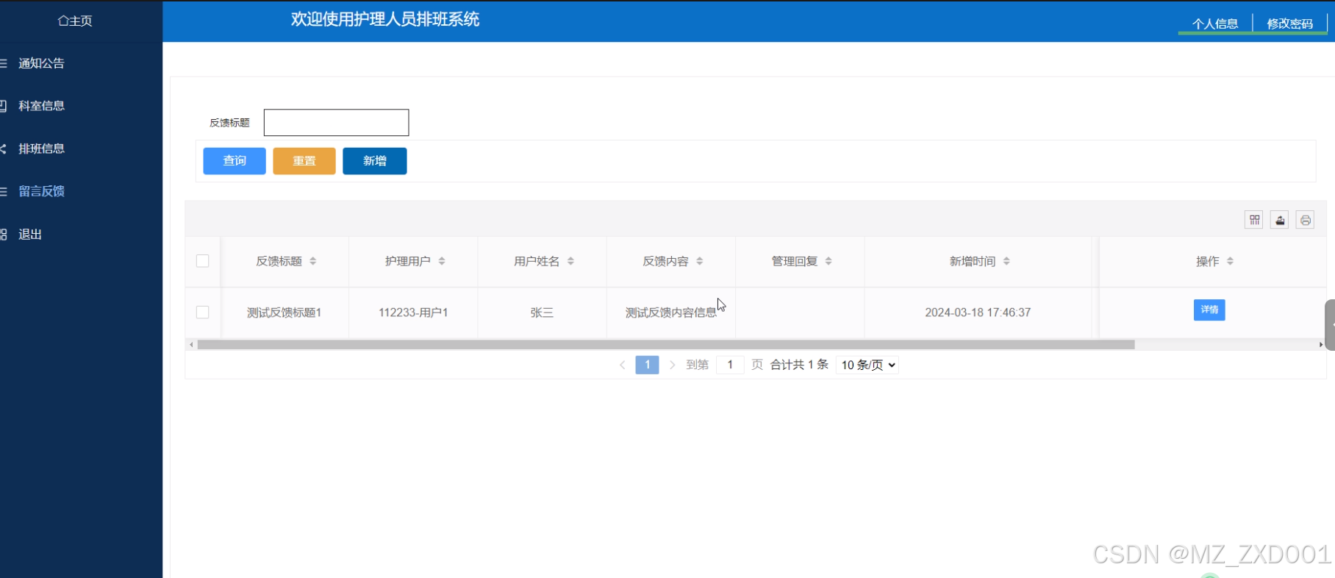Click the print table icon

point(1305,220)
